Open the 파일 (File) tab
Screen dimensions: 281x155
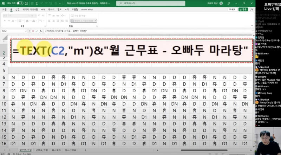[x=5, y=9]
